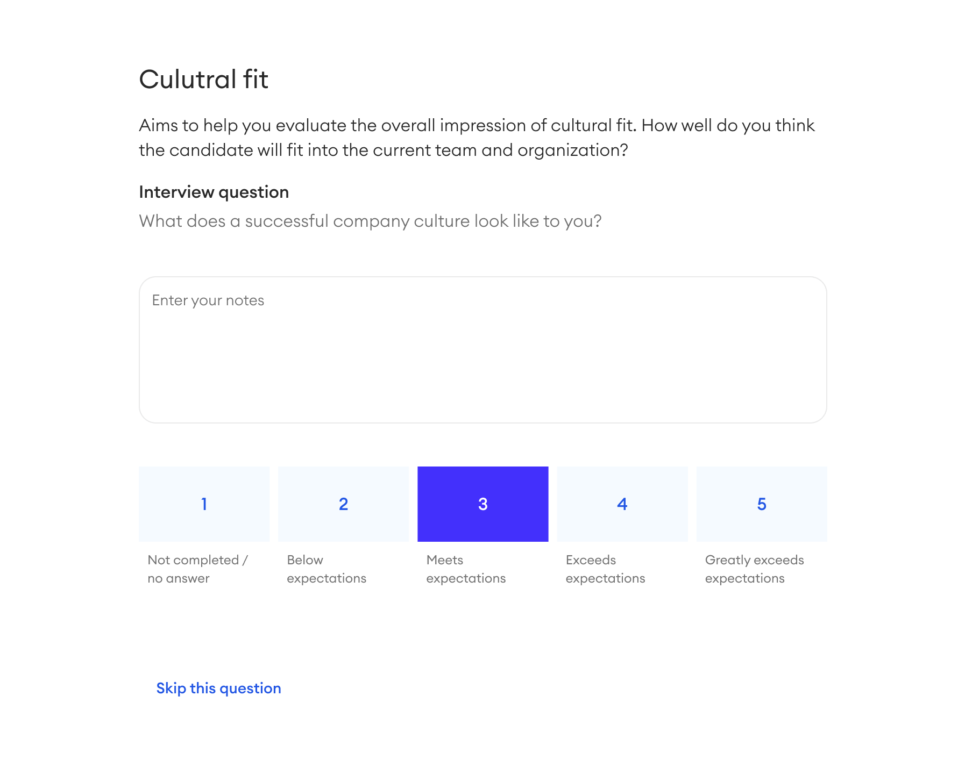This screenshot has height=775, width=965.
Task: Click the Exceeds expectations label
Action: [605, 569]
